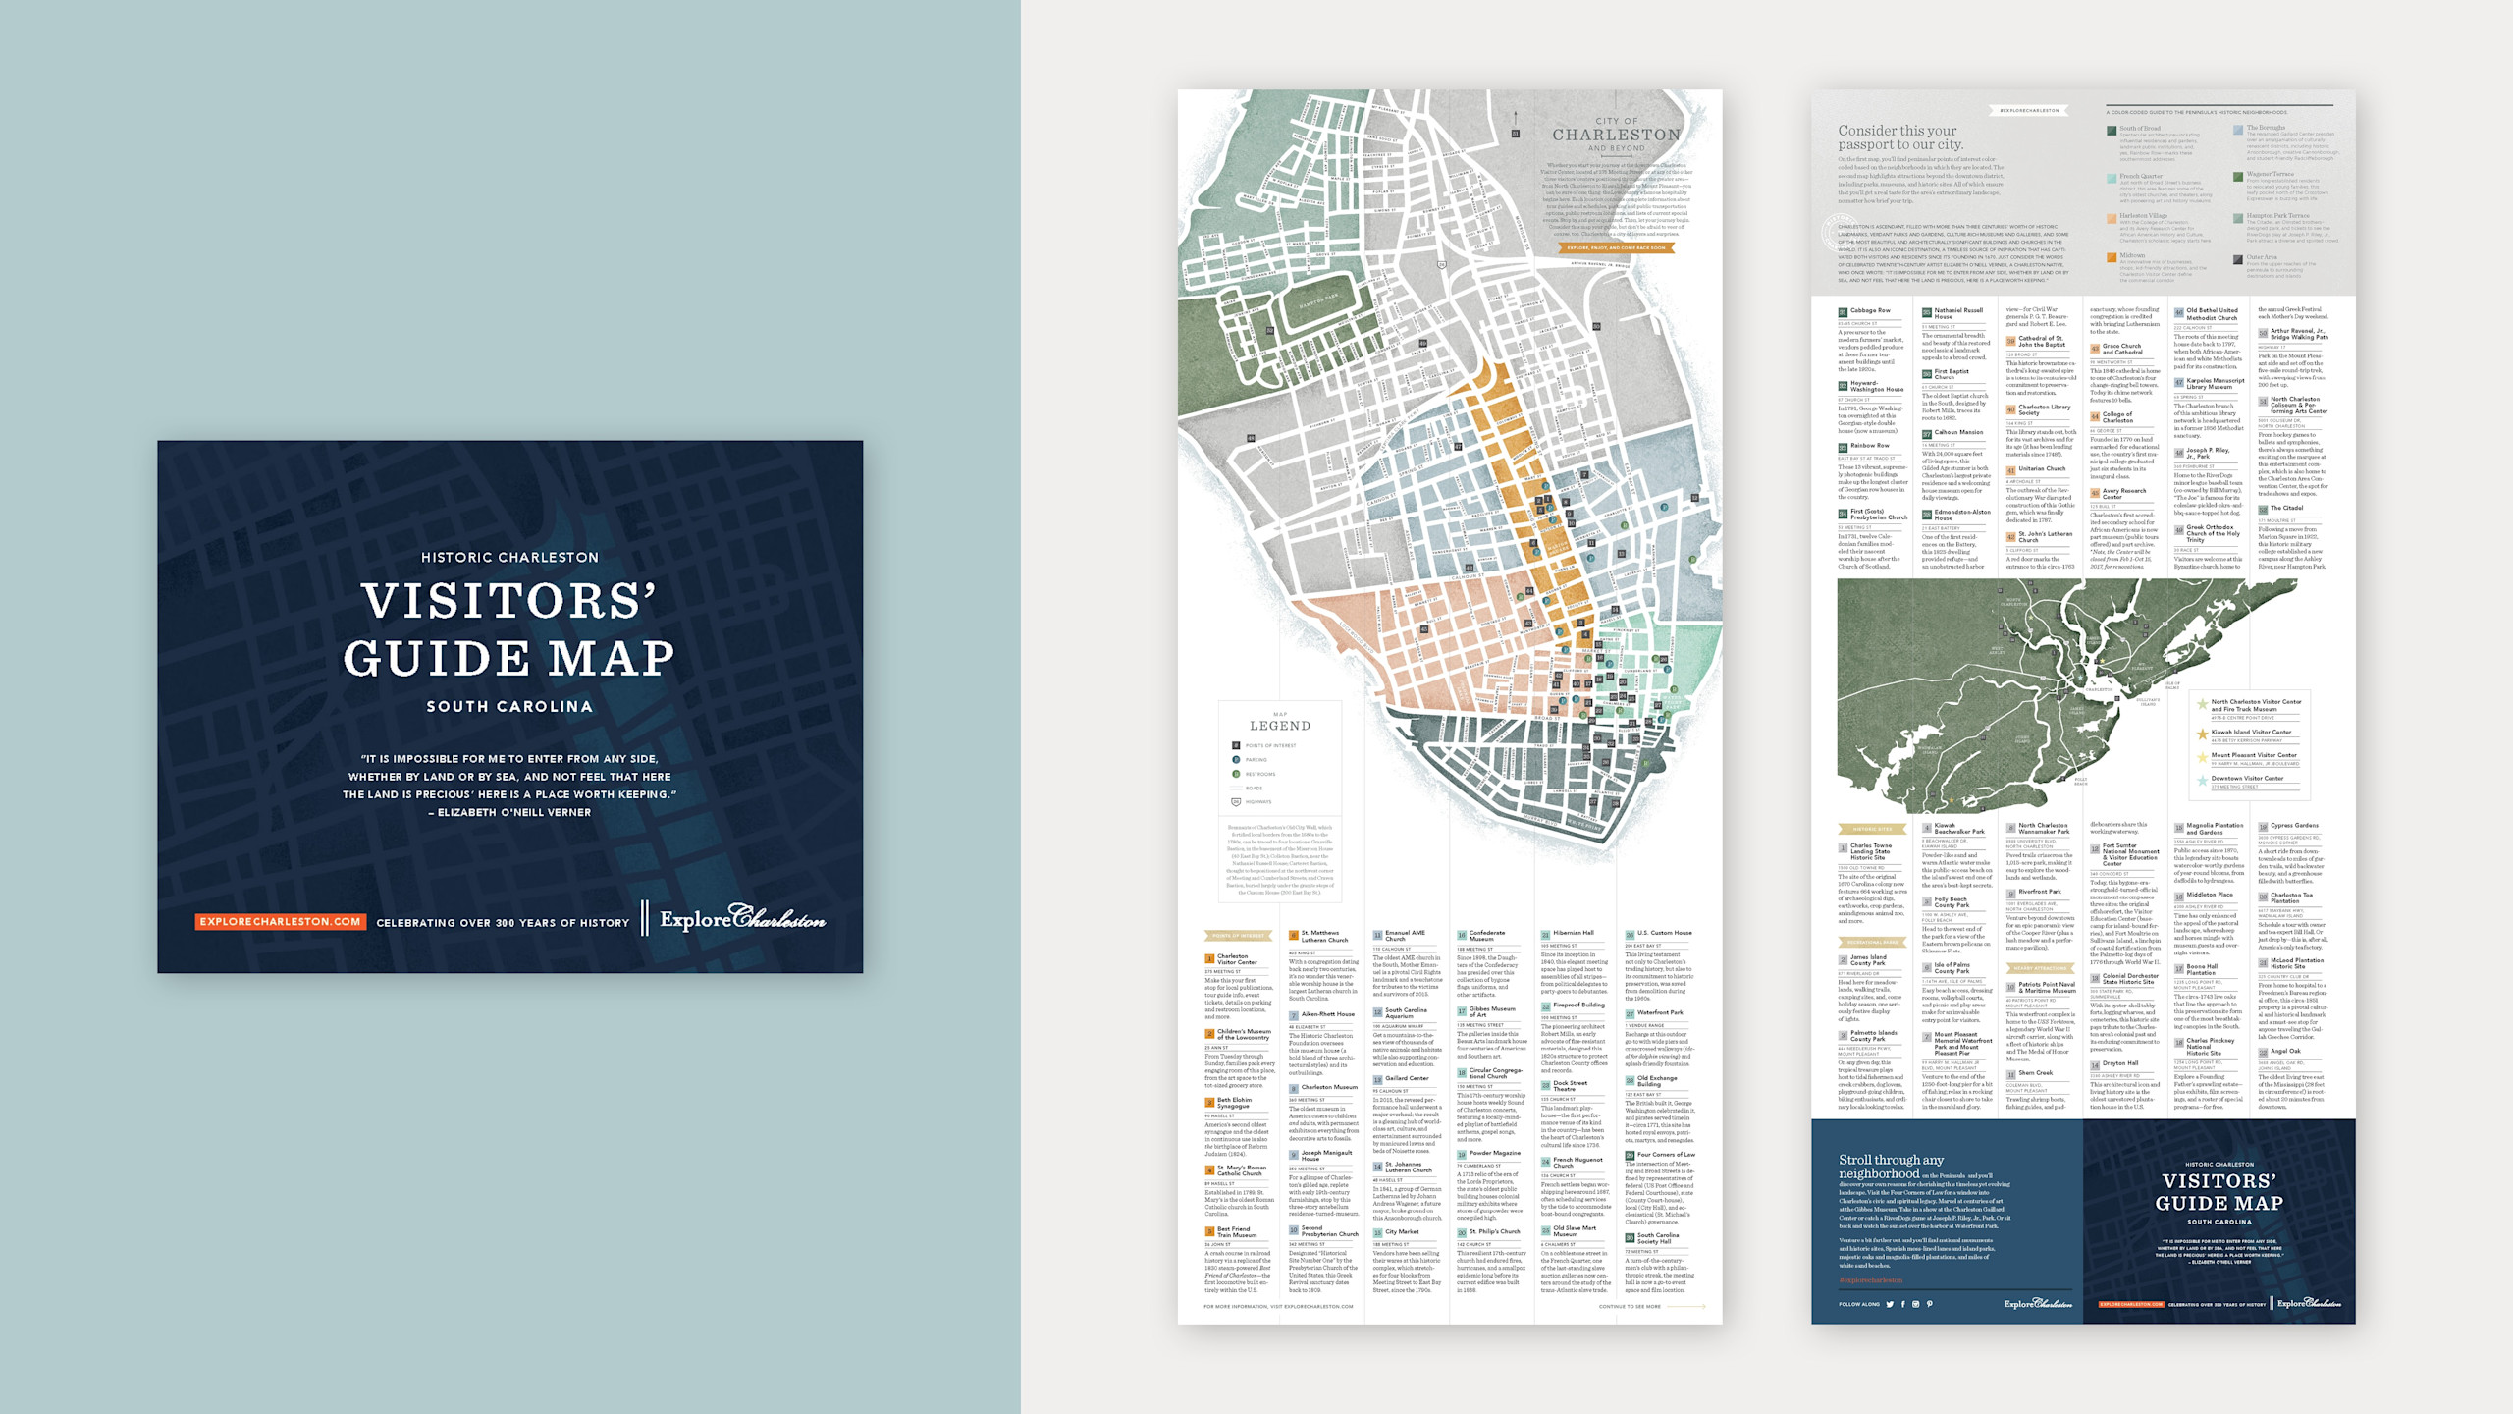This screenshot has height=1414, width=2513.
Task: Click the Pinterest icon in the footer
Action: click(1929, 1303)
